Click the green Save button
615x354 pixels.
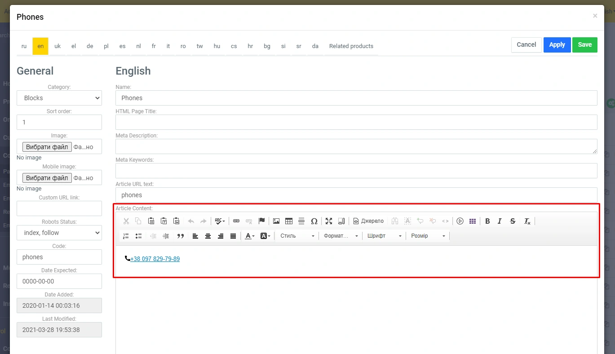584,45
